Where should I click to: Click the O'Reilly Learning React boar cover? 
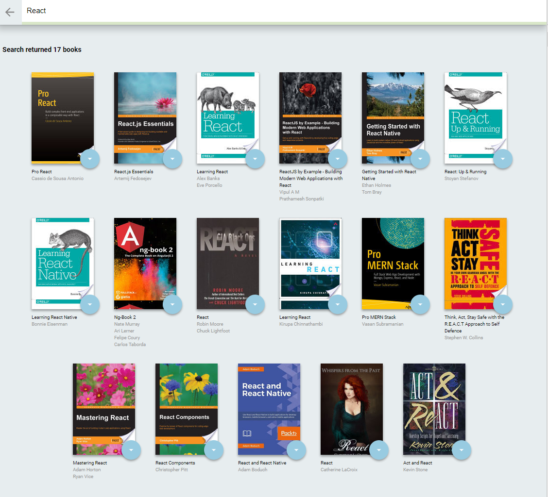pyautogui.click(x=228, y=118)
